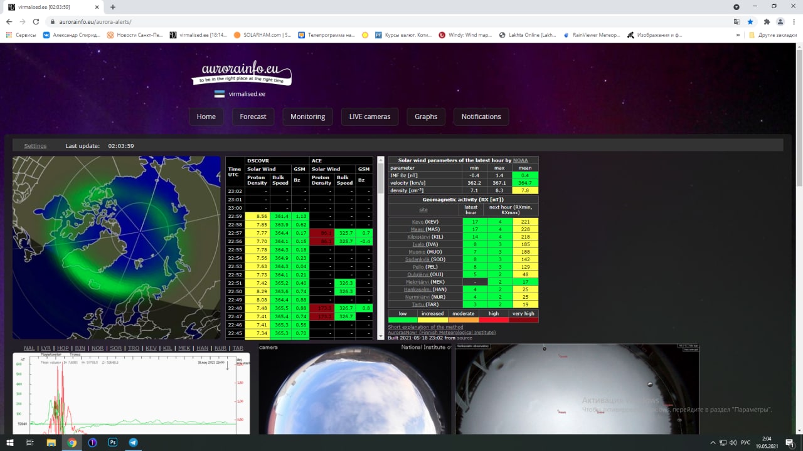Click the aurorainfo.eu site logo
This screenshot has width=803, height=451.
(x=242, y=73)
